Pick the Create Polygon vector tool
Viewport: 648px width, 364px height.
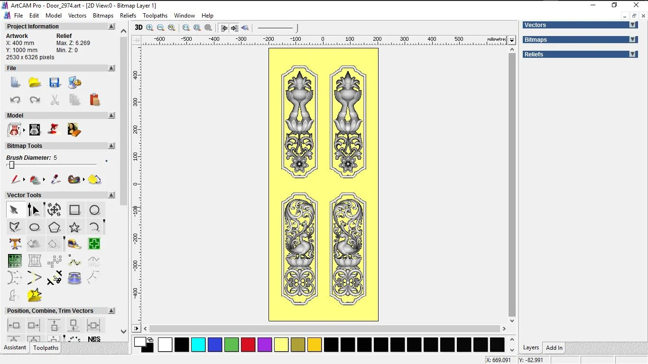click(55, 227)
